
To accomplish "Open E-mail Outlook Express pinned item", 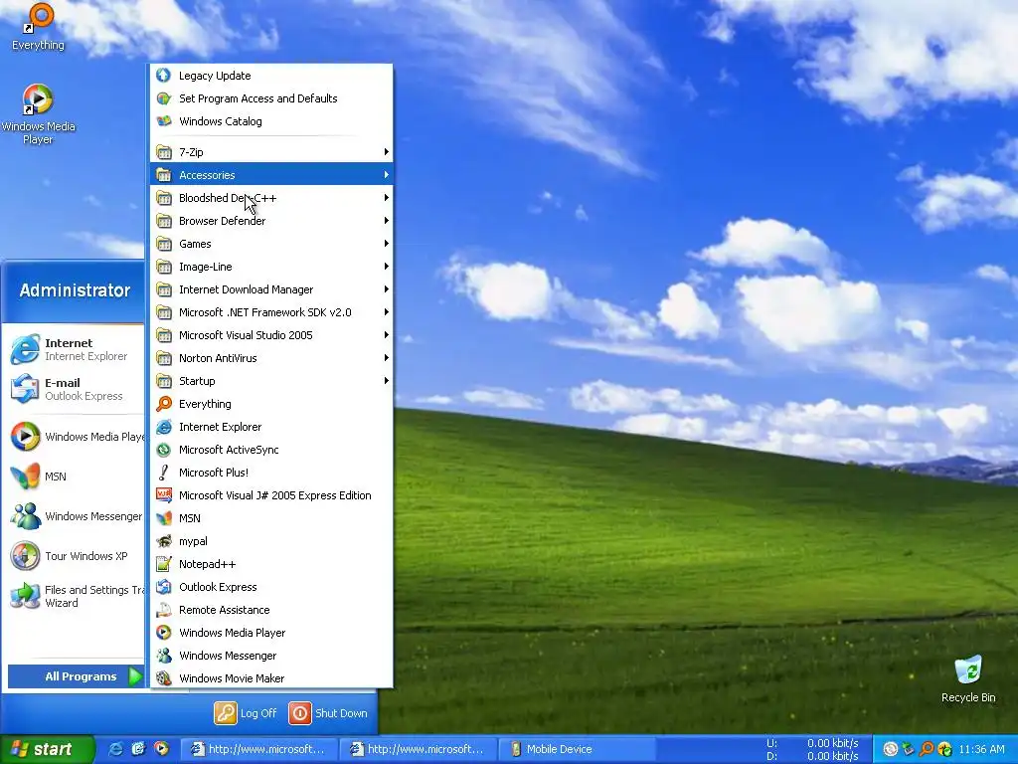I will [76, 389].
